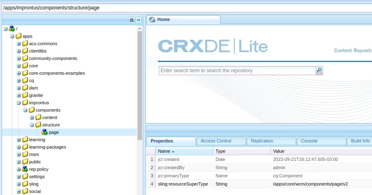This screenshot has height=195, width=372.
Task: Click the acs-commons folder icon
Action: point(25,44)
